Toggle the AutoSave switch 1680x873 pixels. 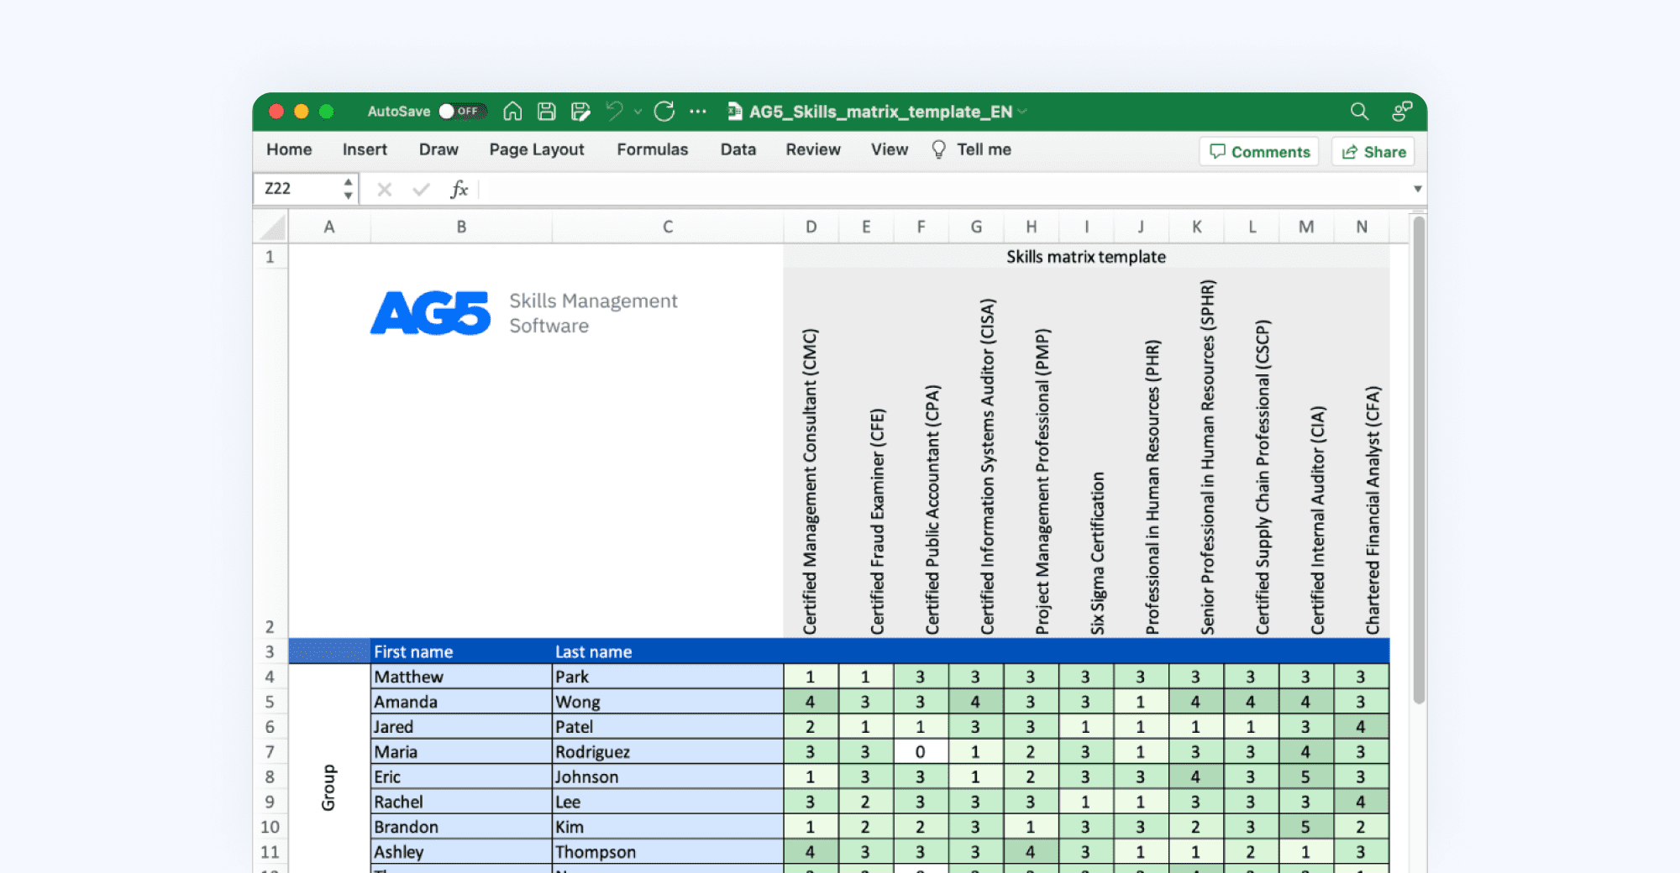pos(462,112)
